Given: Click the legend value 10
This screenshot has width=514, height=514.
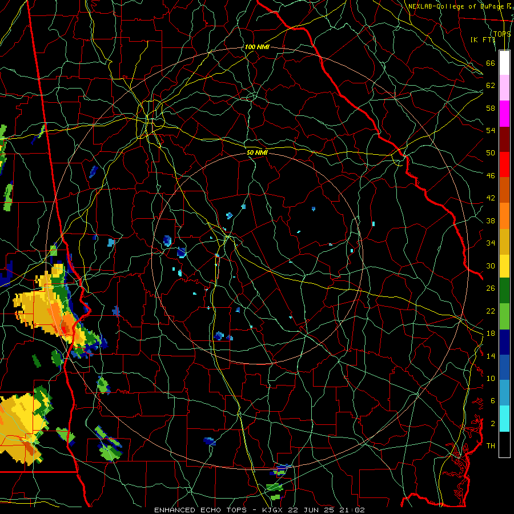Looking at the screenshot, I should 491,378.
